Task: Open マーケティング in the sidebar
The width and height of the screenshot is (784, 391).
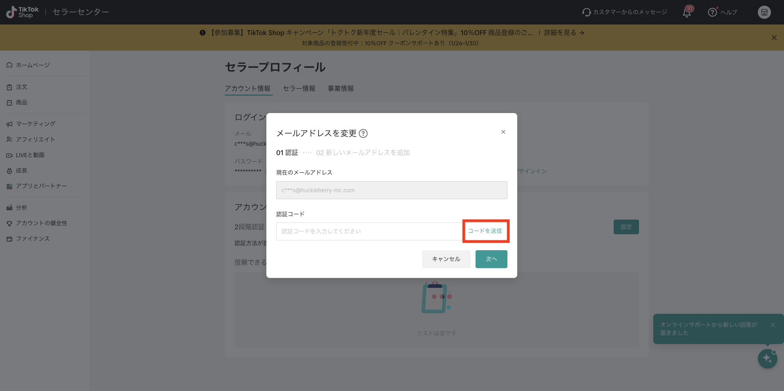Action: click(x=31, y=124)
